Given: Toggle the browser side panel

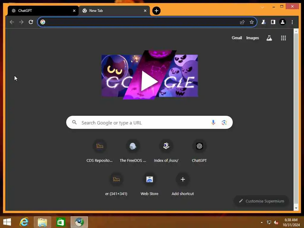Looking at the screenshot, I should [x=273, y=22].
